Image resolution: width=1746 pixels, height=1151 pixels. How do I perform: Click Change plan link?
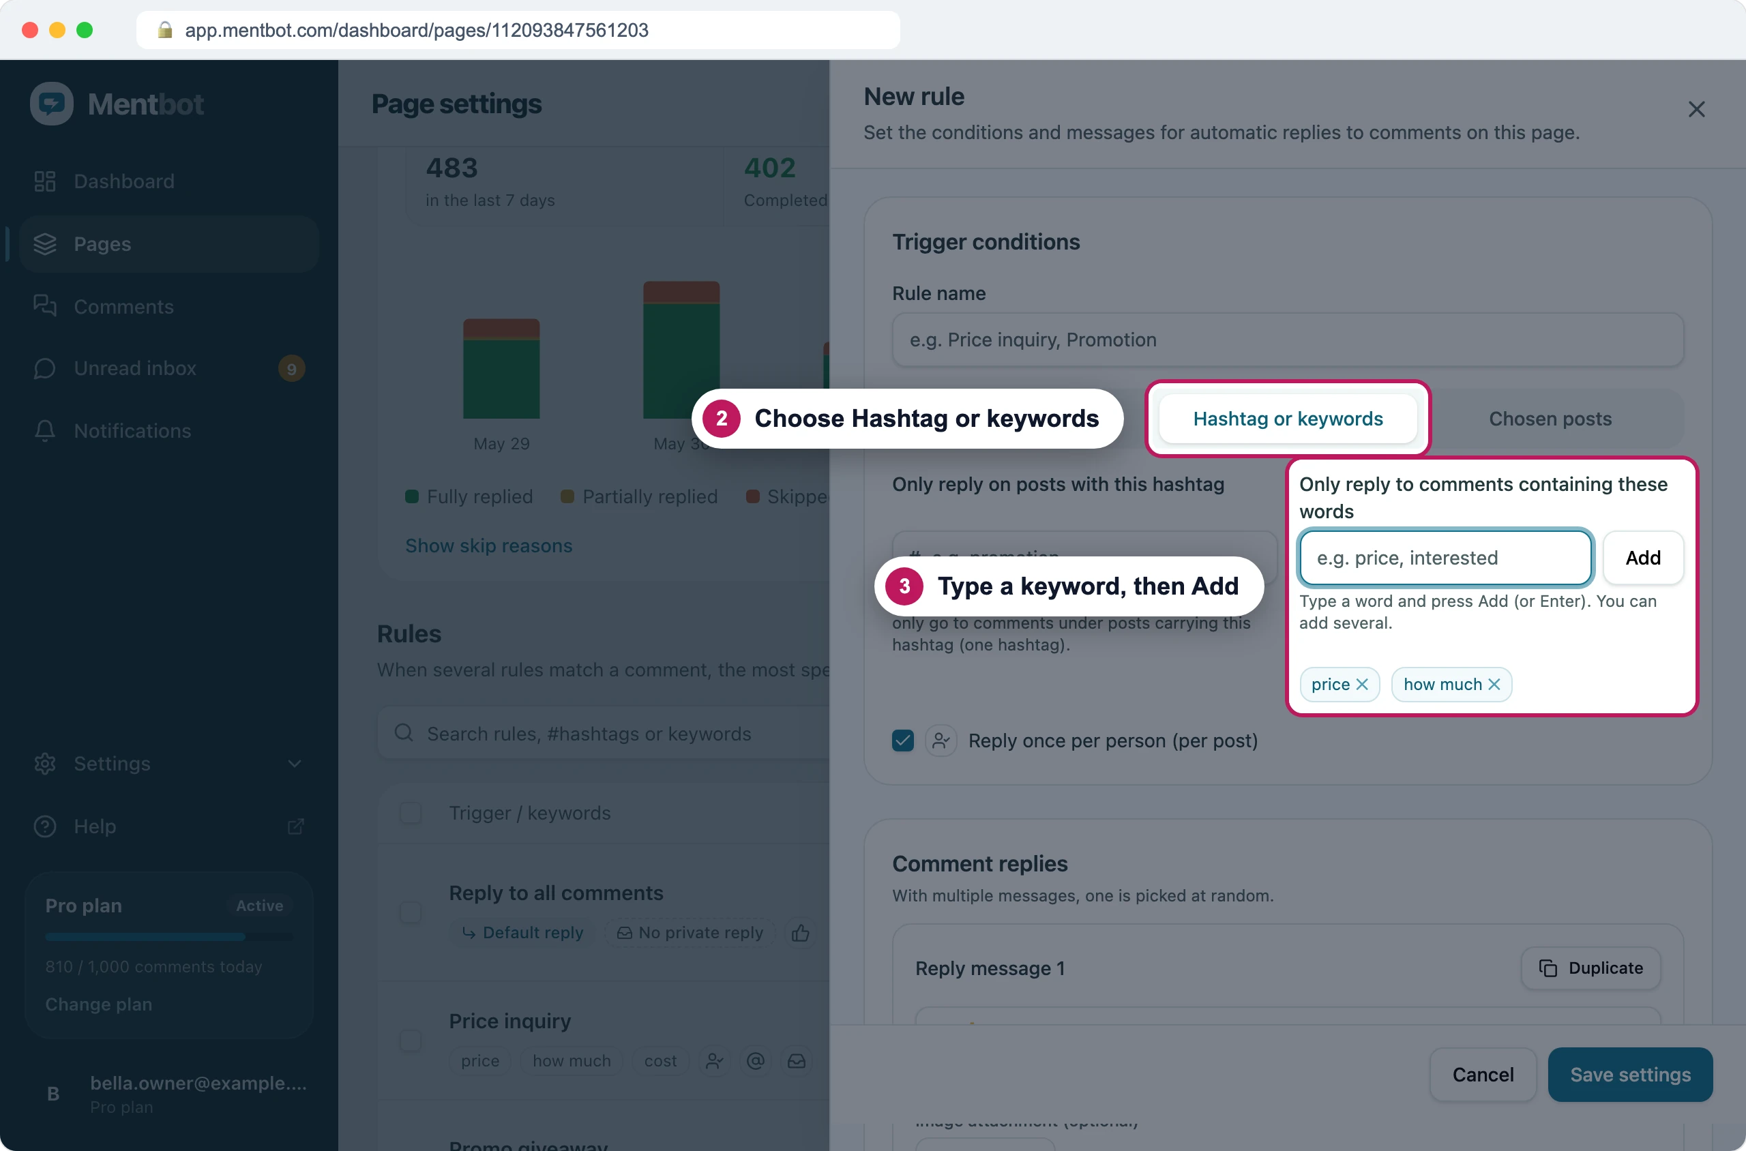click(98, 1004)
